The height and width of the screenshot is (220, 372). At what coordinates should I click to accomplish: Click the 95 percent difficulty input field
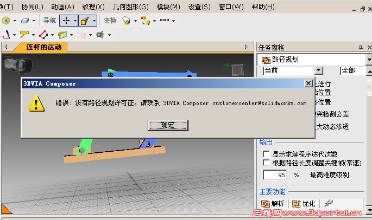pos(275,175)
